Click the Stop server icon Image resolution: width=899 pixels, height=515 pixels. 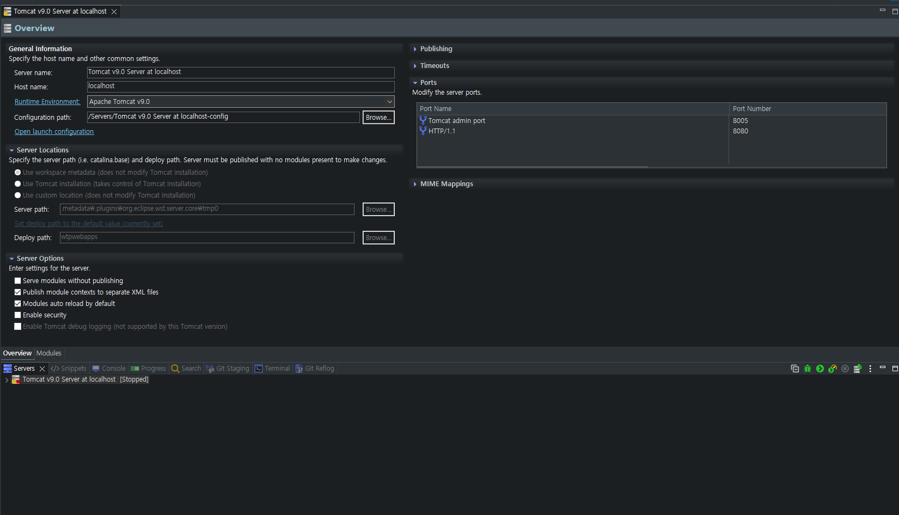845,369
